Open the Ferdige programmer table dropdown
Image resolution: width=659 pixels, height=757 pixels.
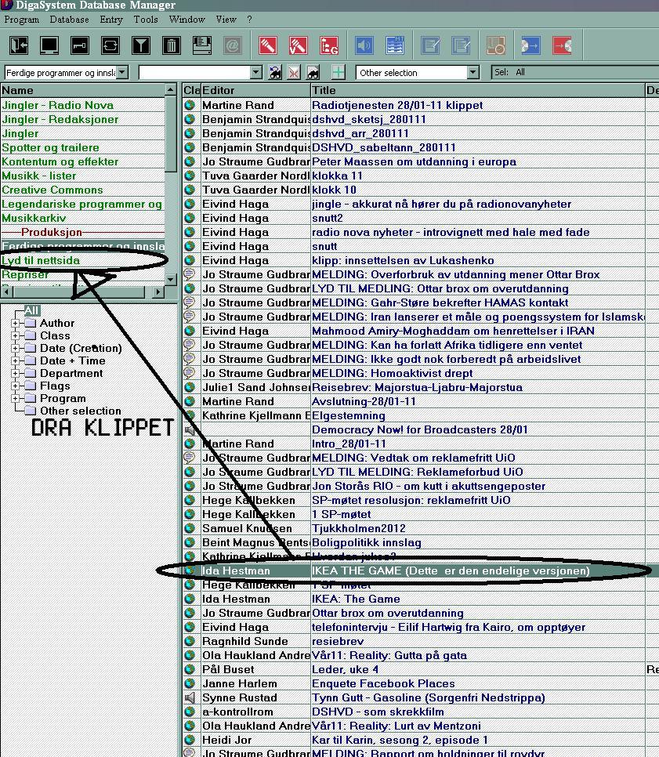[122, 73]
